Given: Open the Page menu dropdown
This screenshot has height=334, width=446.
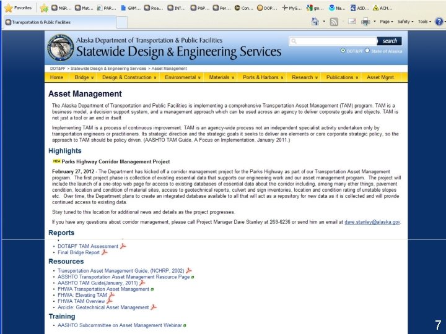Looking at the screenshot, I should (387, 22).
